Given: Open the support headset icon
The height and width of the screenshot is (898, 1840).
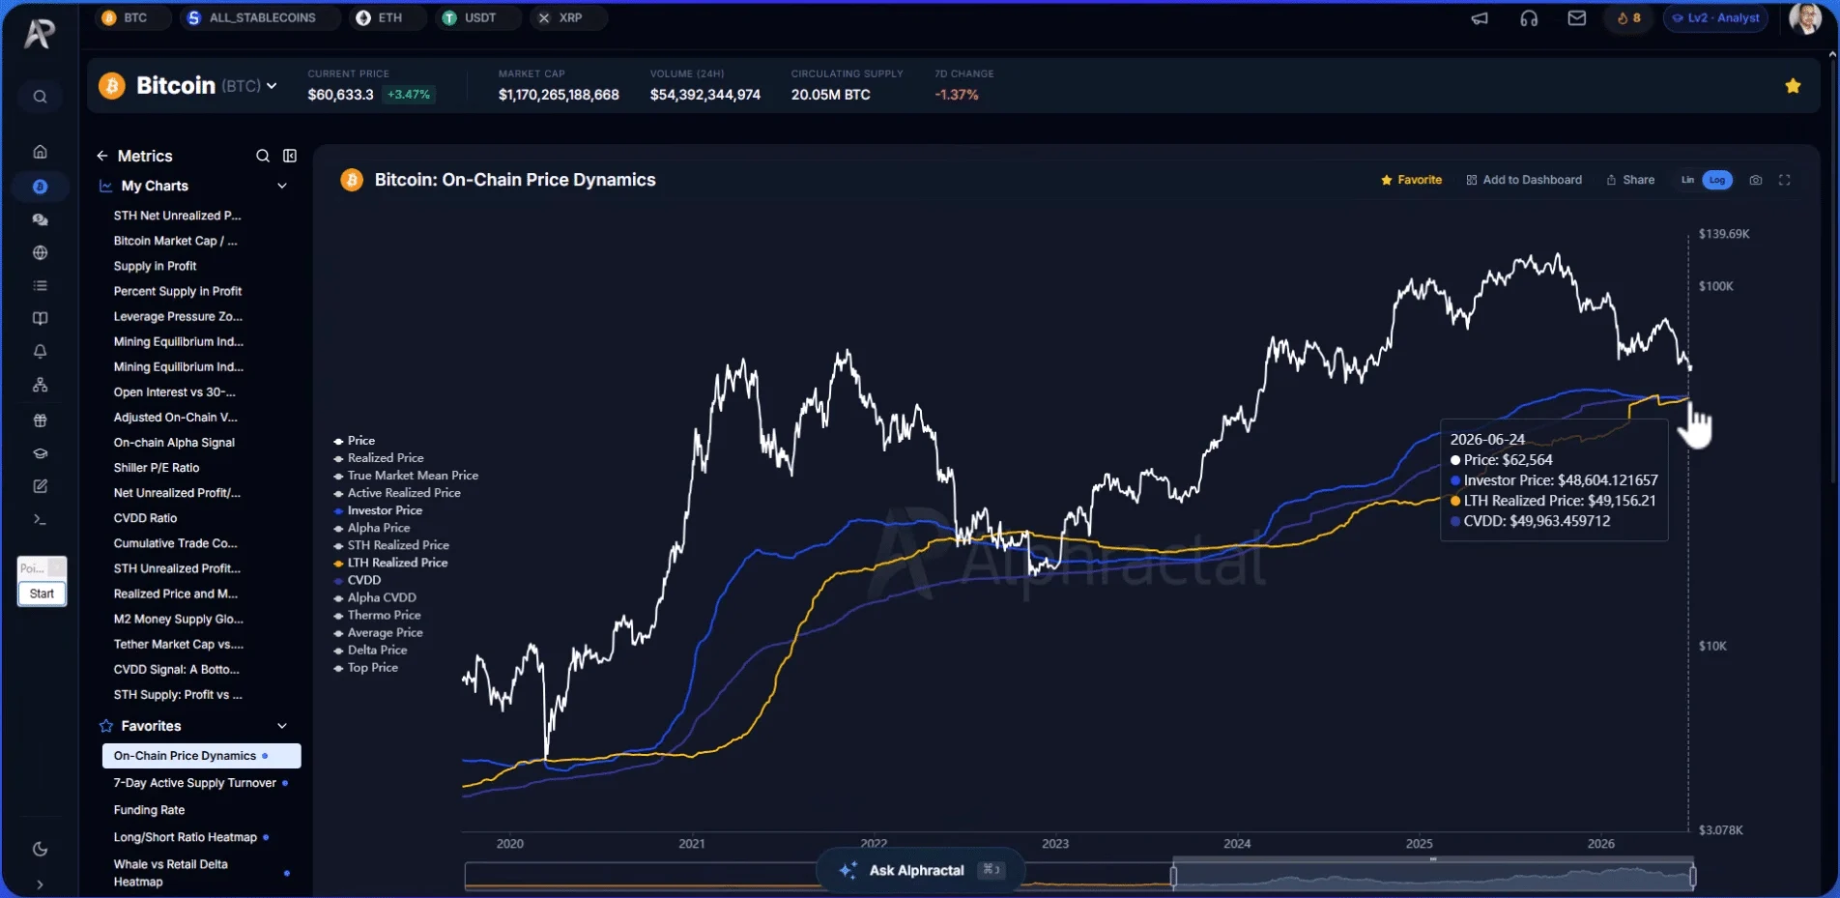Looking at the screenshot, I should (1529, 18).
